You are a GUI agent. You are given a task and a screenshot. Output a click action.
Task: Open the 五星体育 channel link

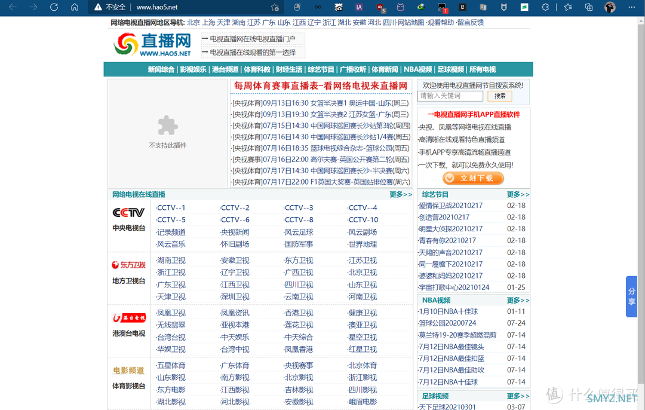point(171,366)
